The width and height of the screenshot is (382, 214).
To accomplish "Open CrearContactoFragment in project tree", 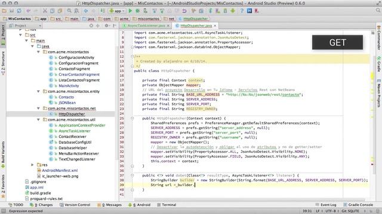I will pyautogui.click(x=79, y=74).
